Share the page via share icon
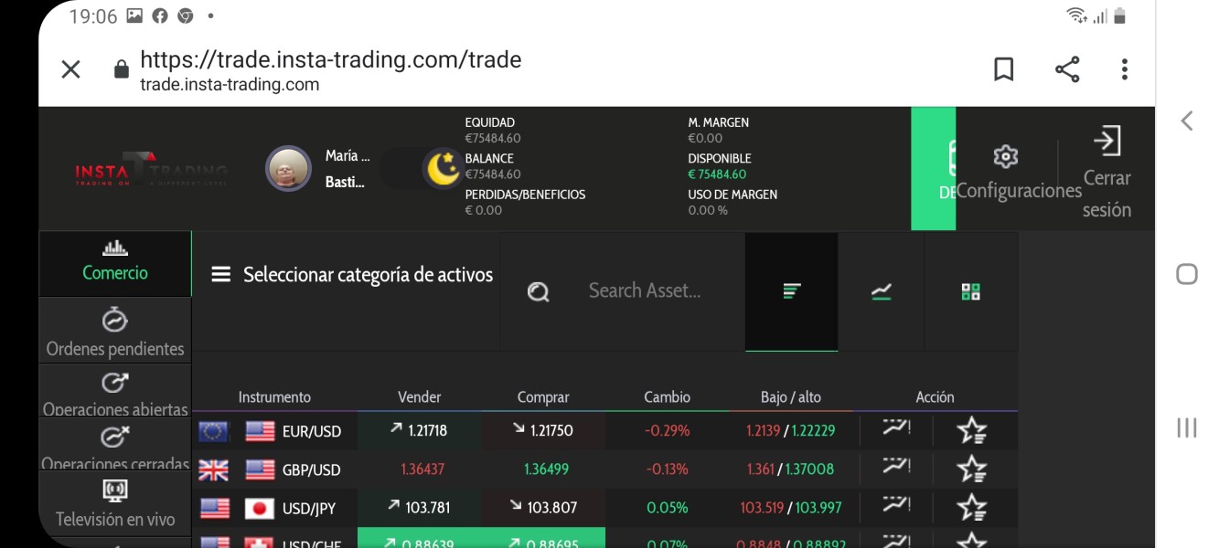 coord(1067,69)
